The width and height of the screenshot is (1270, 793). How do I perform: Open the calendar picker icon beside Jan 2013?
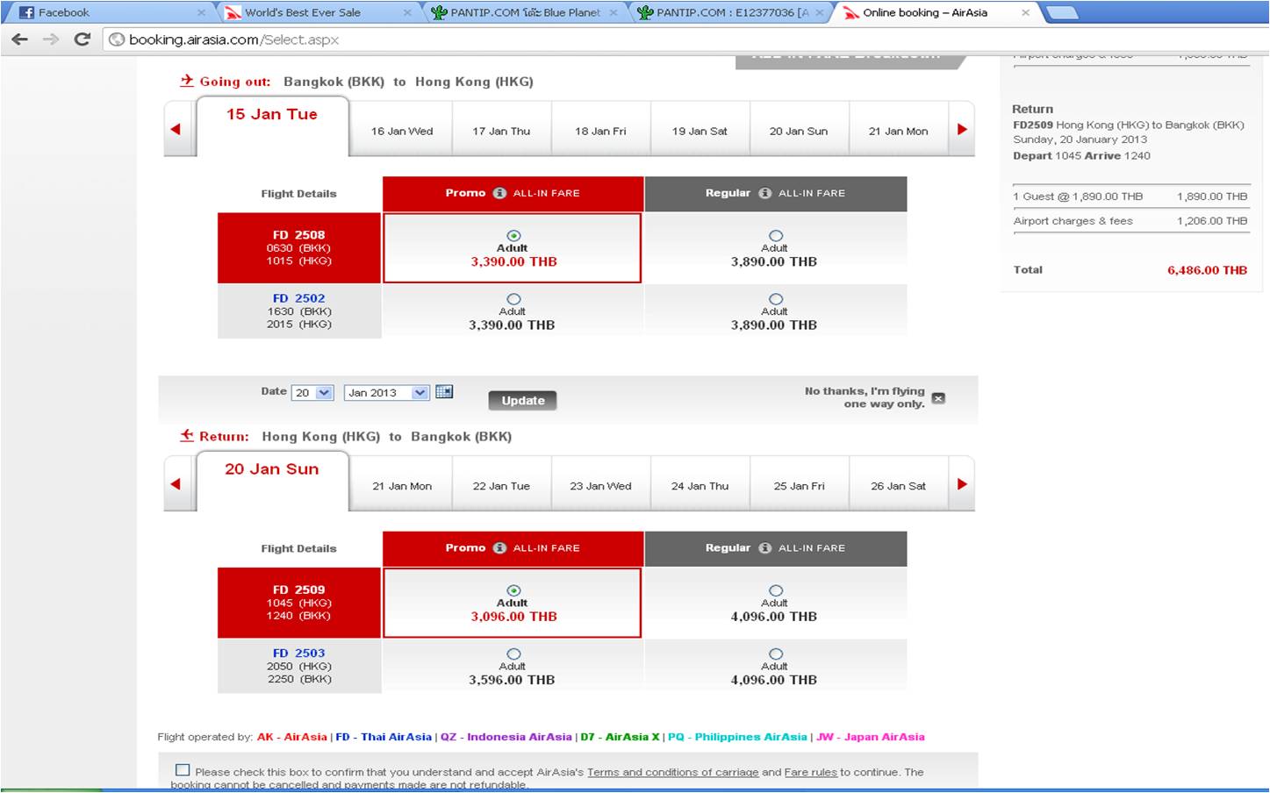[x=444, y=392]
